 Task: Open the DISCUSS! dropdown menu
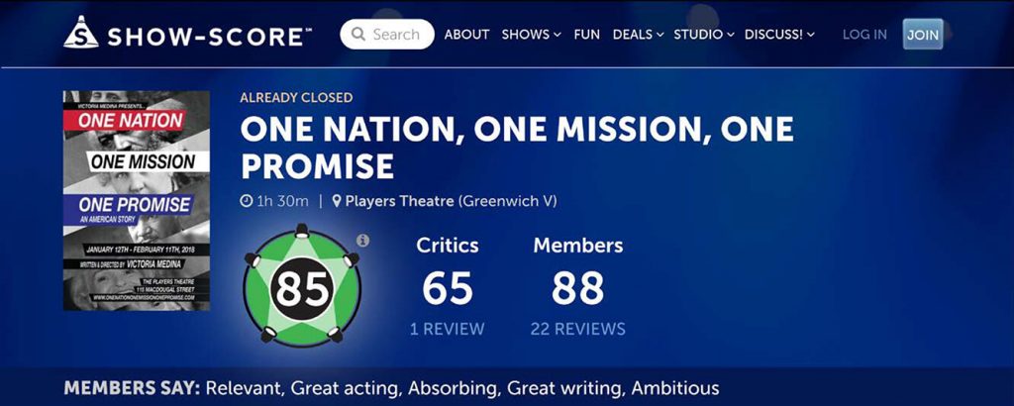click(x=779, y=35)
